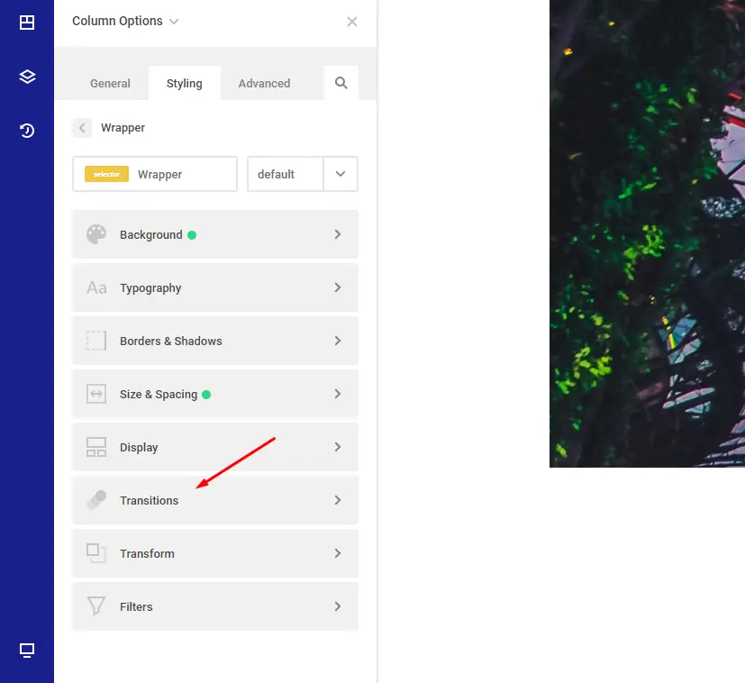Image resolution: width=745 pixels, height=683 pixels.
Task: Expand the Typography row's chevron arrow
Action: [x=337, y=287]
